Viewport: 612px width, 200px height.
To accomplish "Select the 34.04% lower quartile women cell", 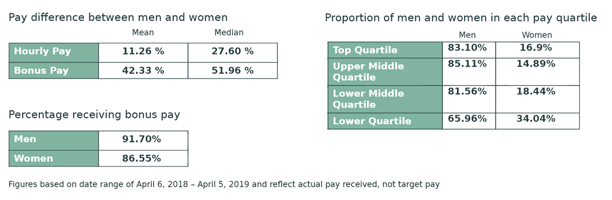I will point(535,119).
